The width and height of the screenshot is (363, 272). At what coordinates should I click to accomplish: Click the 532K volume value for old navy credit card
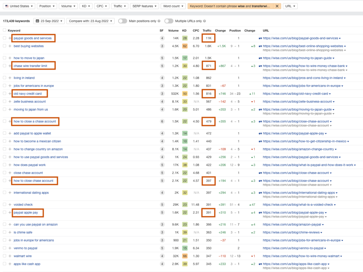coord(175,94)
